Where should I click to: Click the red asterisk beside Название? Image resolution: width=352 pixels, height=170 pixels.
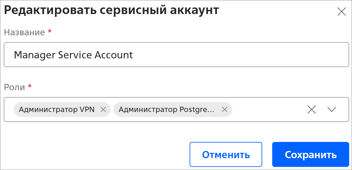point(49,32)
